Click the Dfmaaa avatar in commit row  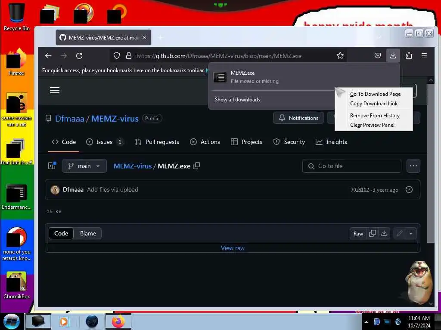pos(55,189)
